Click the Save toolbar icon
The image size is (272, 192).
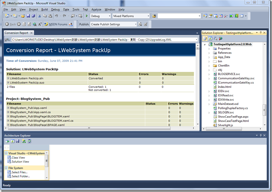pyautogui.click(x=28, y=16)
